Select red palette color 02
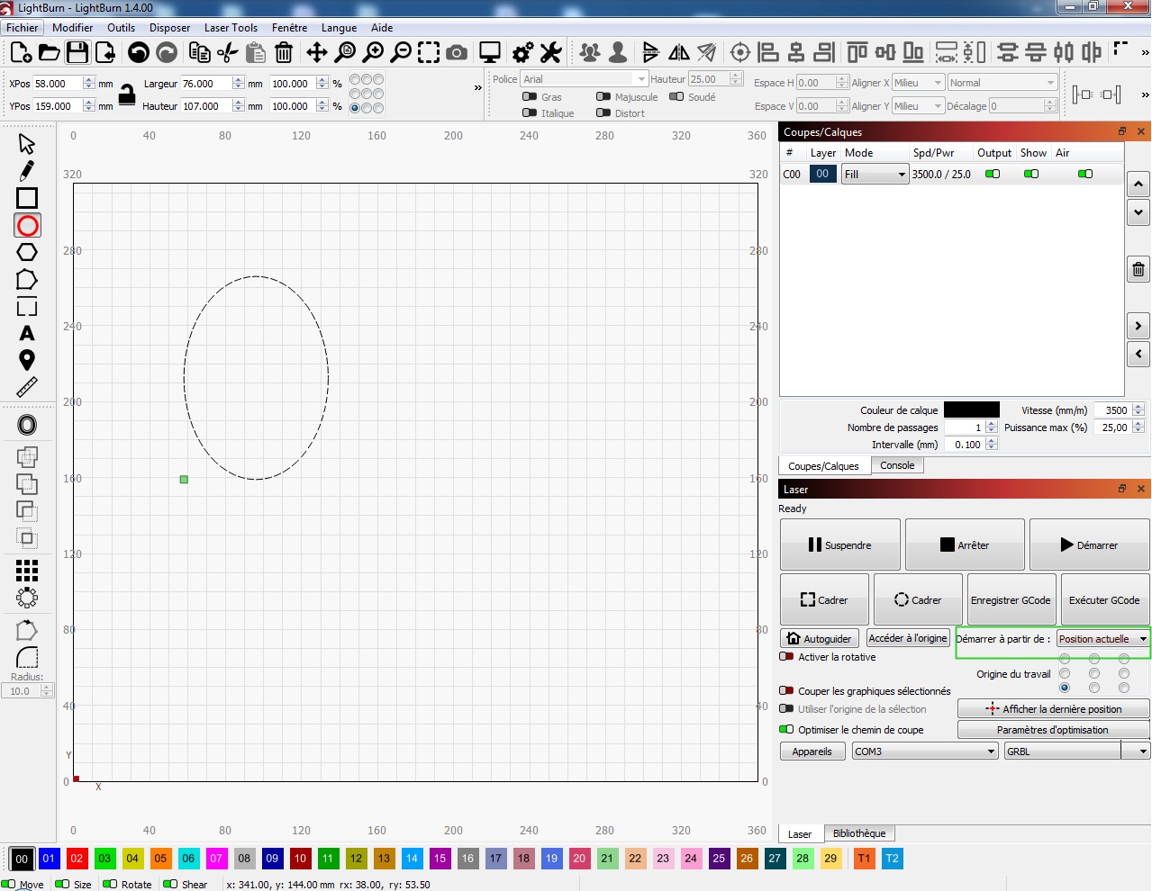 pyautogui.click(x=77, y=859)
